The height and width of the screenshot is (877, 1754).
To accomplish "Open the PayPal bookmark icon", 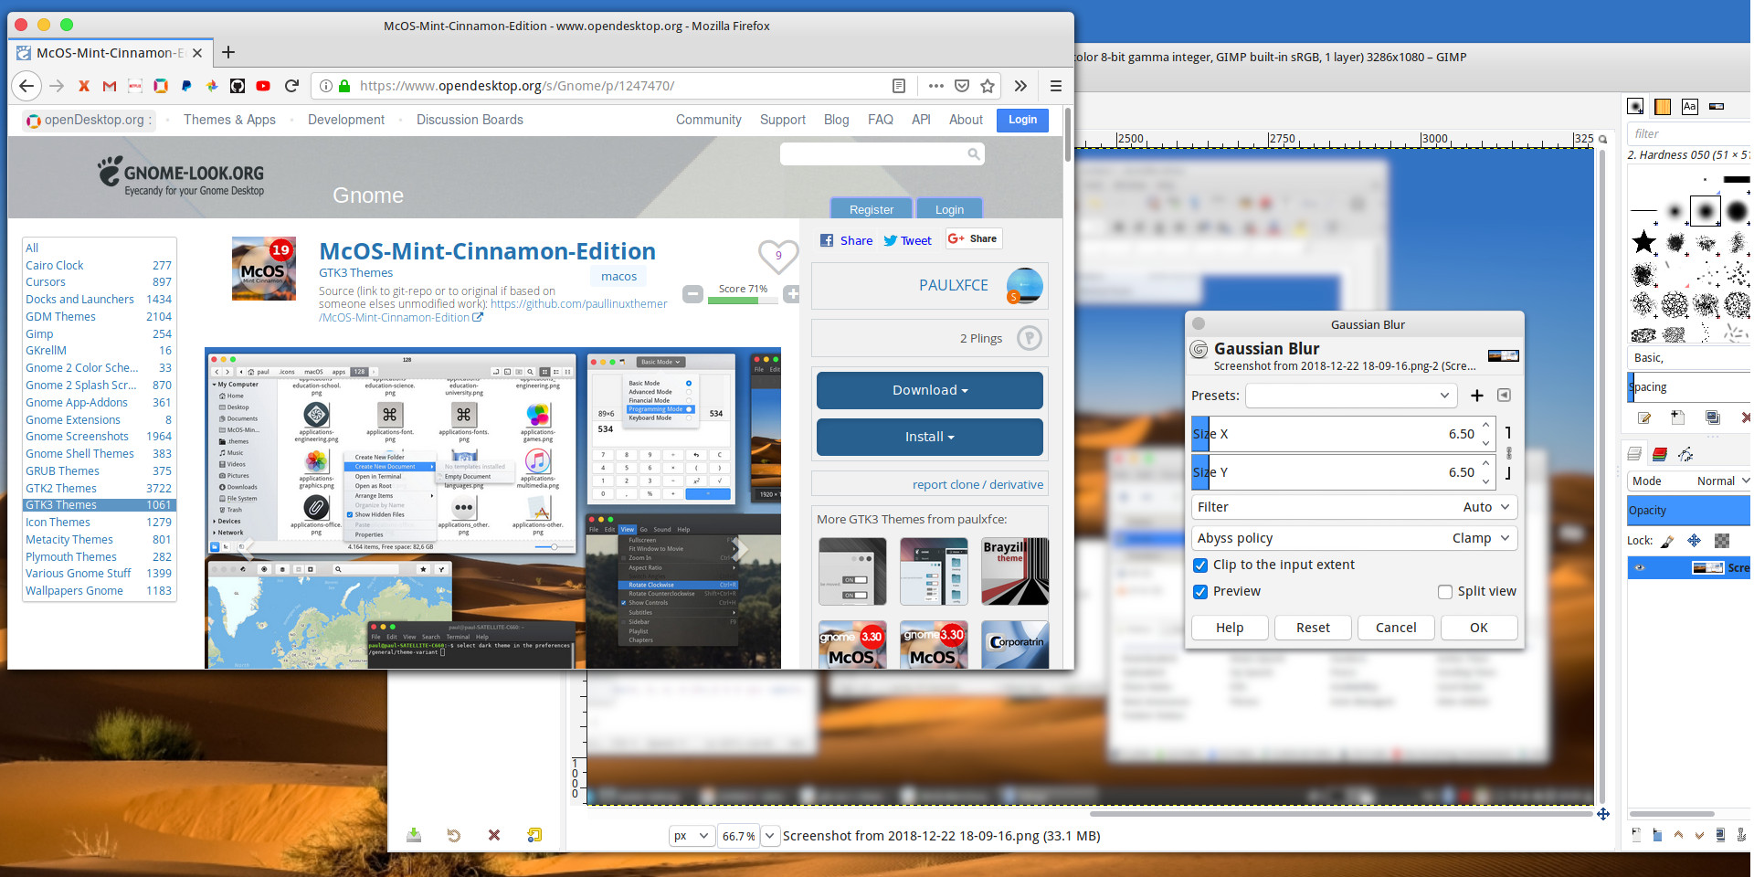I will click(186, 86).
